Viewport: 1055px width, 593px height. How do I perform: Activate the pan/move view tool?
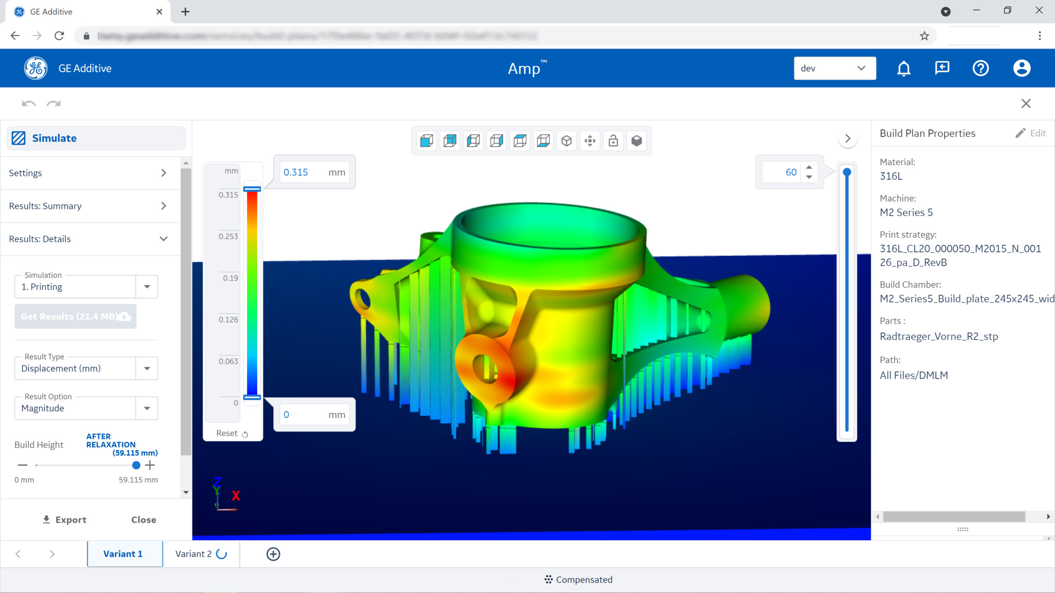(590, 141)
